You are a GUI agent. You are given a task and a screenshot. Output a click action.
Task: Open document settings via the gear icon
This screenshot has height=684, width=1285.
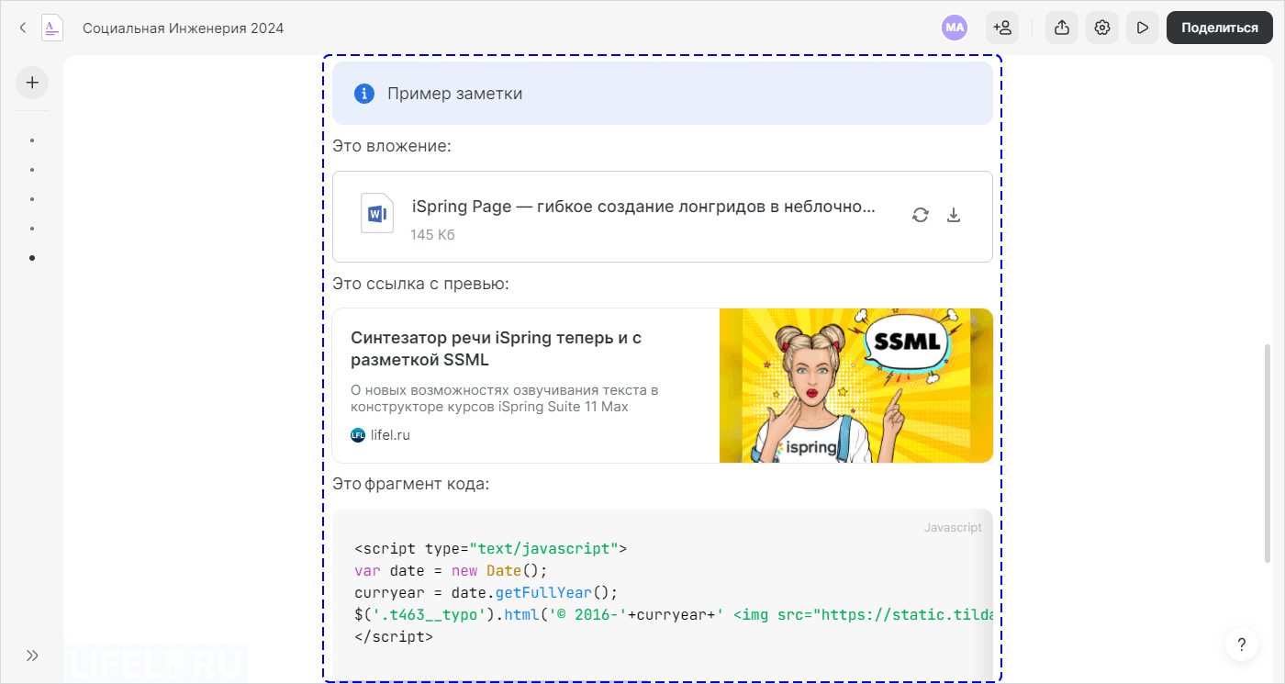[x=1101, y=28]
